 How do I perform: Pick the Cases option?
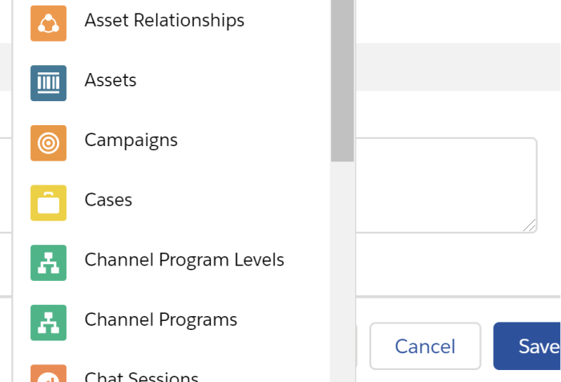pos(108,200)
